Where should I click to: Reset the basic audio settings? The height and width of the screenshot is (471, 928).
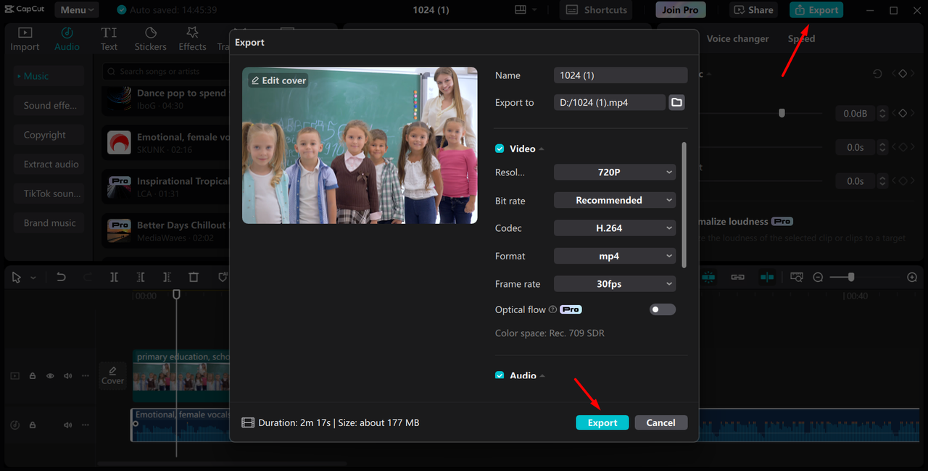pyautogui.click(x=877, y=74)
